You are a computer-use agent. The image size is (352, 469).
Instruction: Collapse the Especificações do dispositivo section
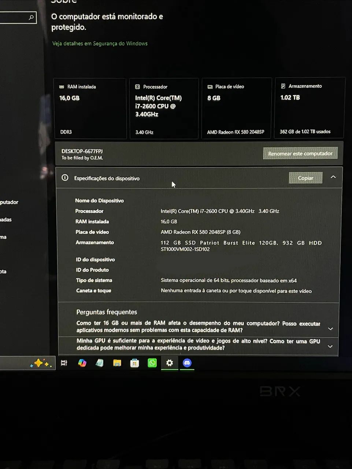coord(333,177)
